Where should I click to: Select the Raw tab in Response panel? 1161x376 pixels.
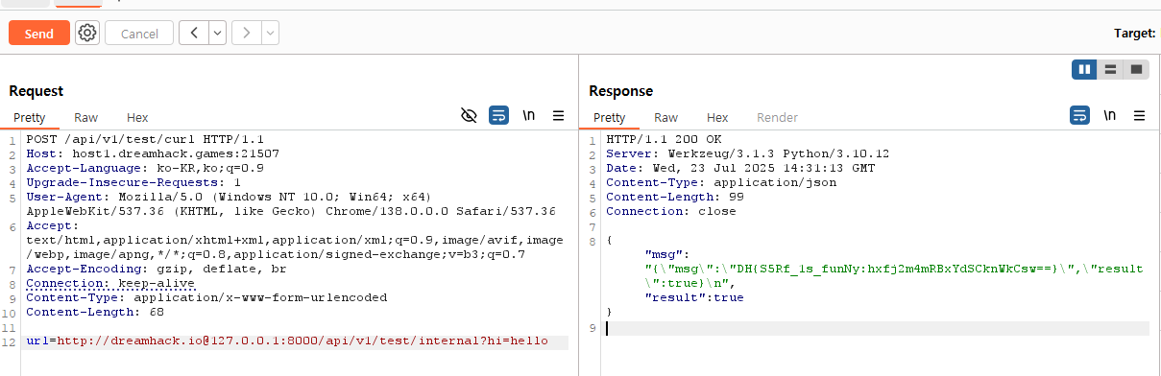[x=666, y=117]
